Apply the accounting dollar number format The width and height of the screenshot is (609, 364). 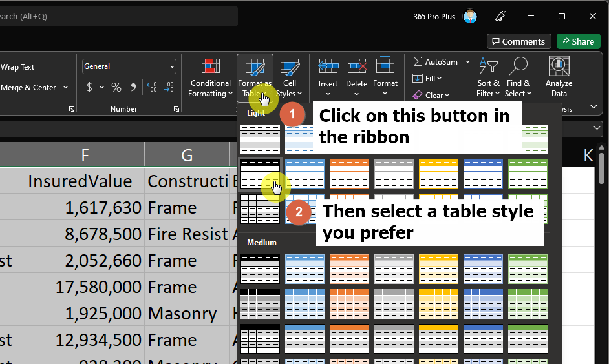pos(89,87)
